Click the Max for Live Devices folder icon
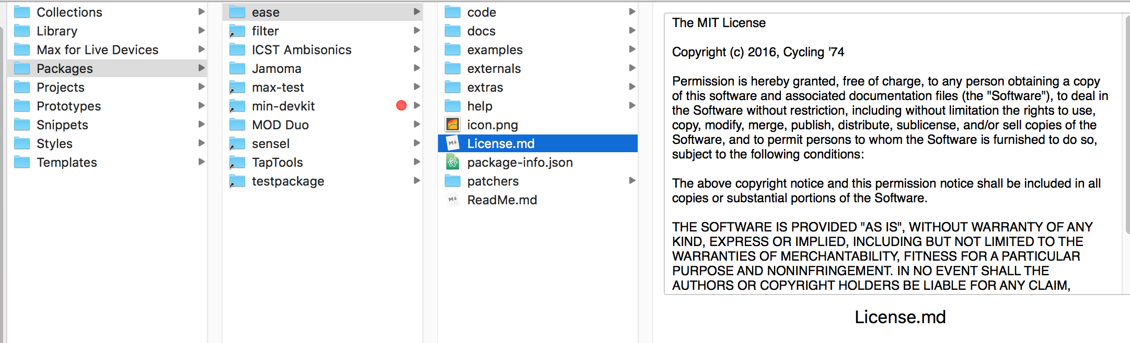 (22, 50)
